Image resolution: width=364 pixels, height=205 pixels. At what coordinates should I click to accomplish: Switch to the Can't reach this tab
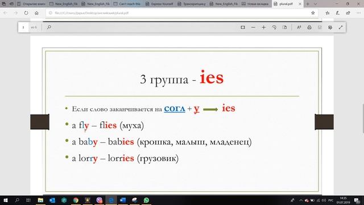(x=127, y=4)
